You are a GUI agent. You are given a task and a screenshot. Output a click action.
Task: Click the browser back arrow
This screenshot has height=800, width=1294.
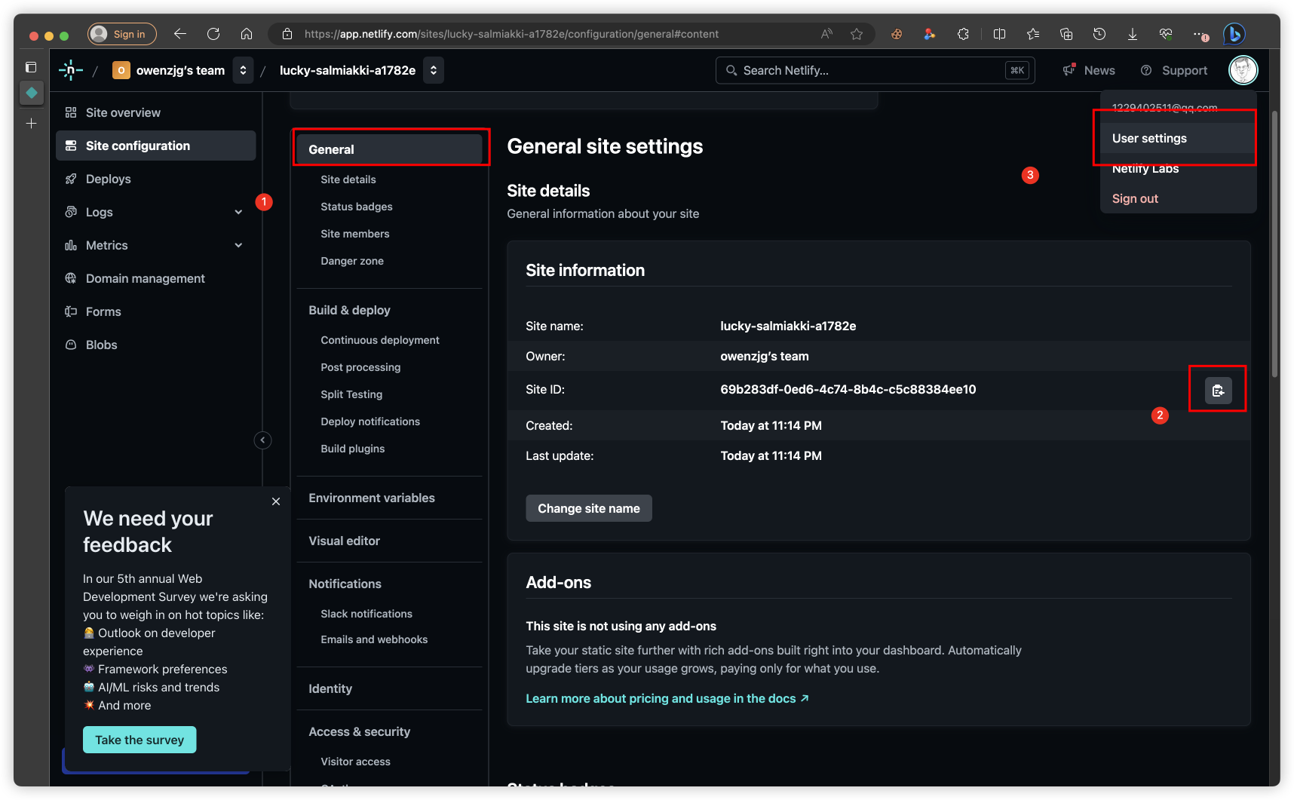tap(179, 34)
